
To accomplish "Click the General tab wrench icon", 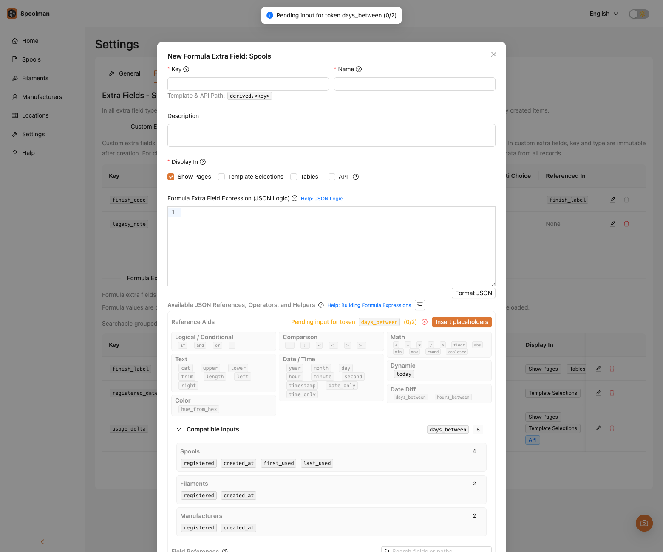I will (x=112, y=73).
